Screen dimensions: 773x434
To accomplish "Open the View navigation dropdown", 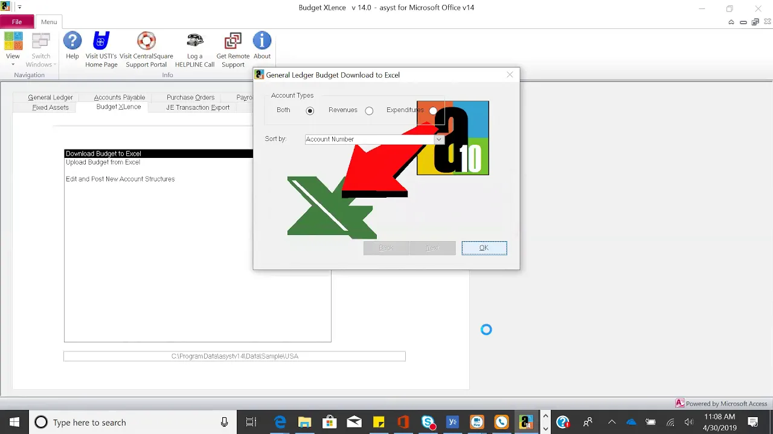I will 13,49.
